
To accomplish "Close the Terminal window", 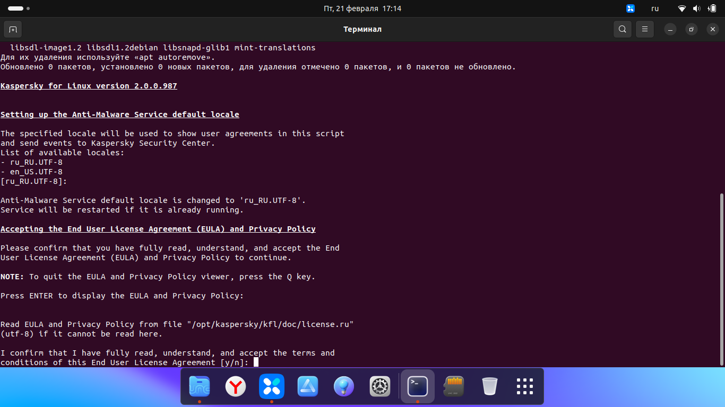I will click(x=713, y=29).
